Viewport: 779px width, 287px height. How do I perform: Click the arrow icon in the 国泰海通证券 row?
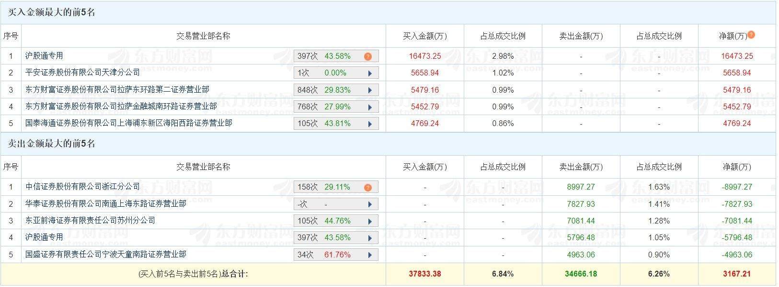(370, 124)
